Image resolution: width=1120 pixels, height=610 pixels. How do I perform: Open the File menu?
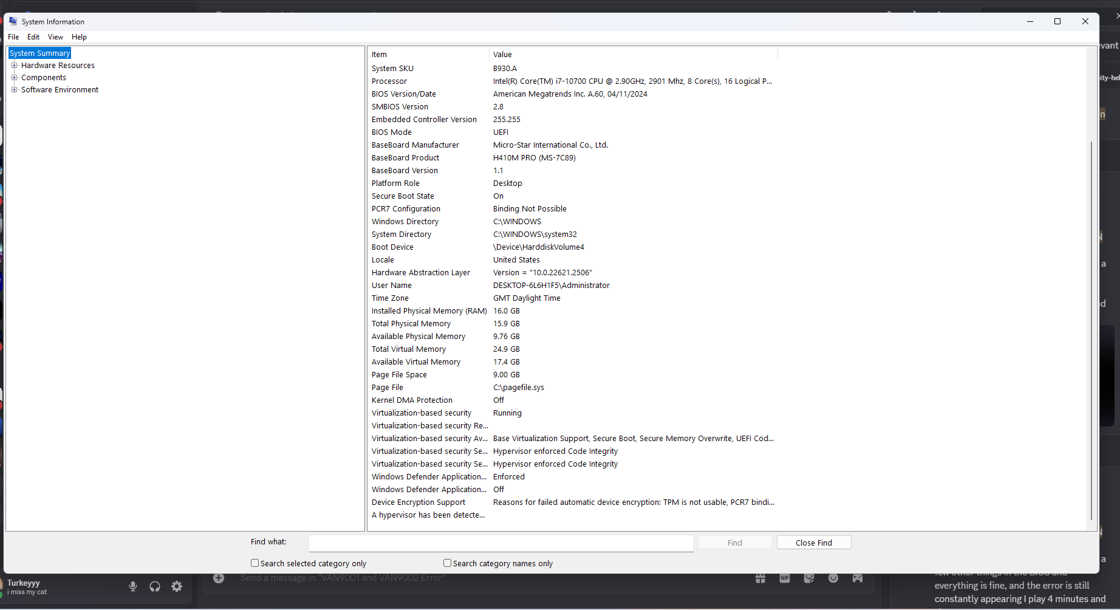[13, 37]
